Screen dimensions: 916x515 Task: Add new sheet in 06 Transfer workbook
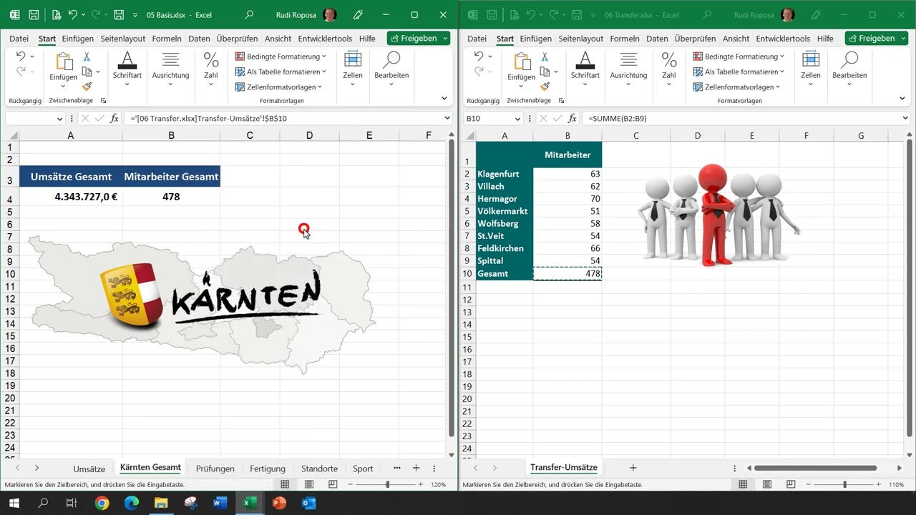pos(633,468)
